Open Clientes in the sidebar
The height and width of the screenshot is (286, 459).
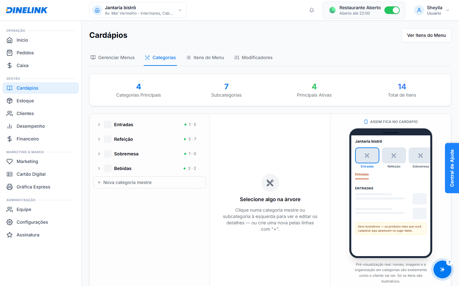(x=40, y=113)
